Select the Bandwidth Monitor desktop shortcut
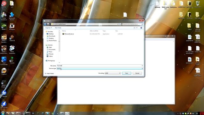Viewport: 204px width, 115px height. (x=12, y=16)
